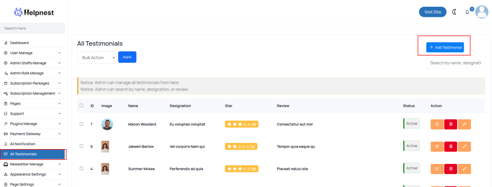The width and height of the screenshot is (492, 187).
Task: Open Plugins Manage menu item
Action: 32,124
